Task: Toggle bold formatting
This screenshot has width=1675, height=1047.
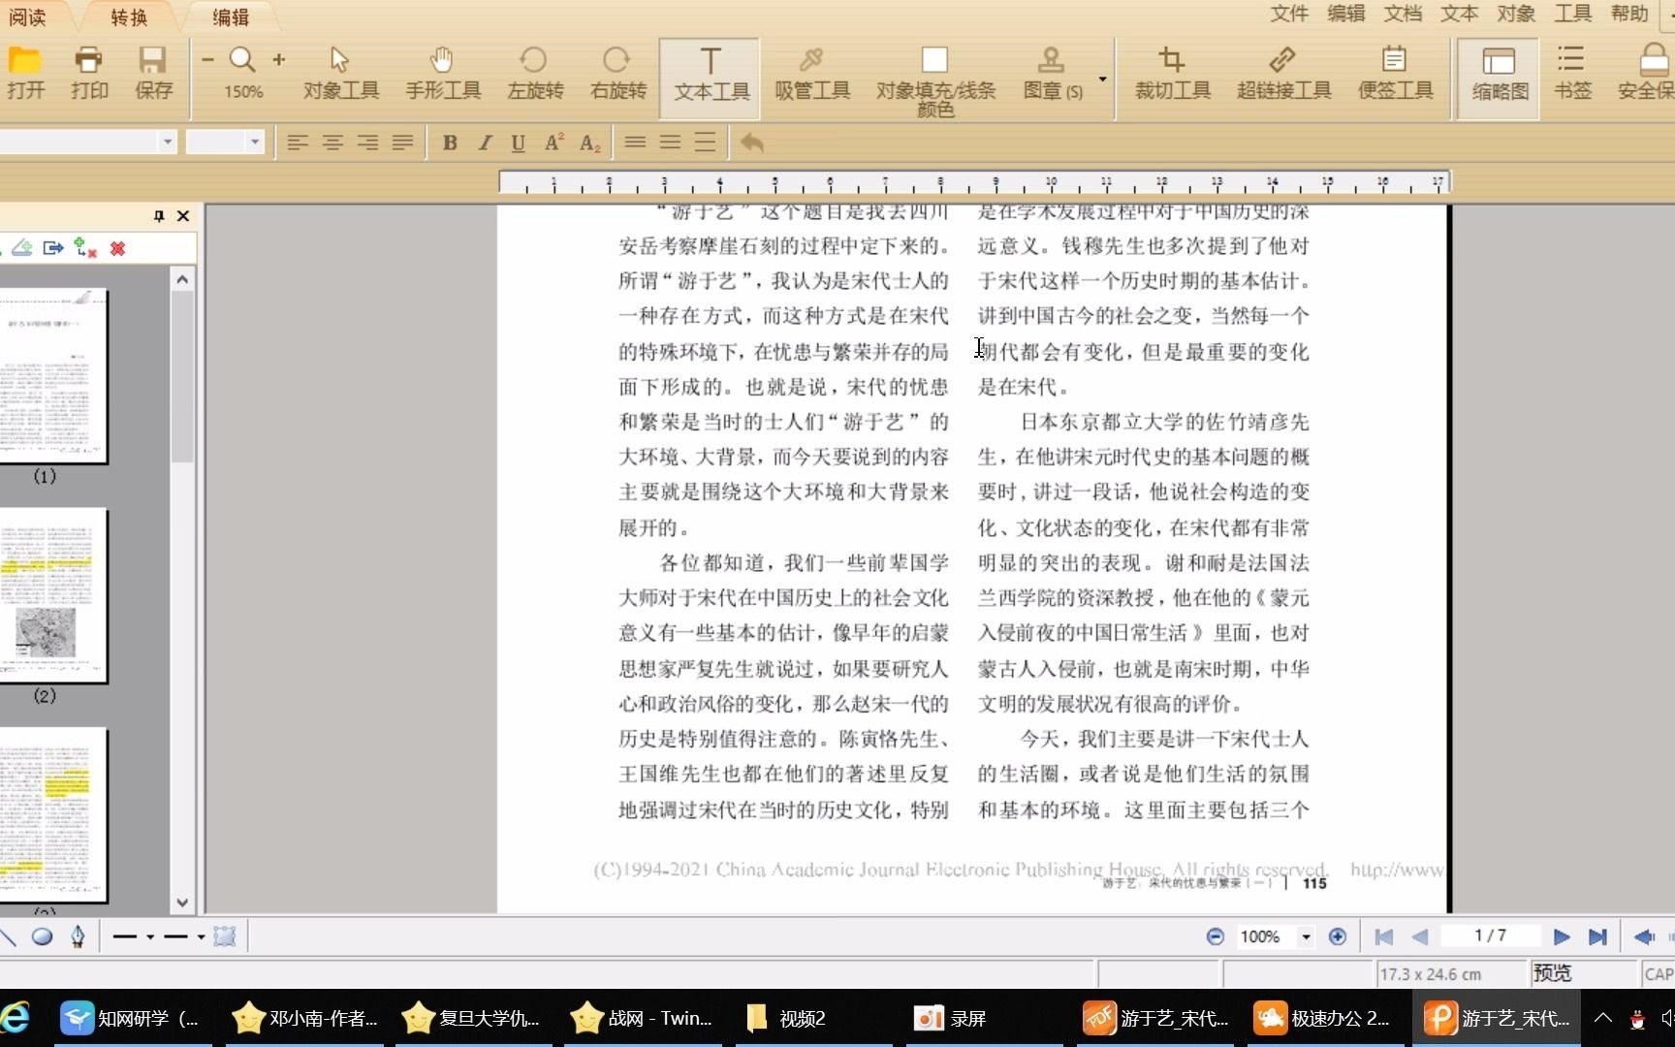Action: (x=450, y=143)
